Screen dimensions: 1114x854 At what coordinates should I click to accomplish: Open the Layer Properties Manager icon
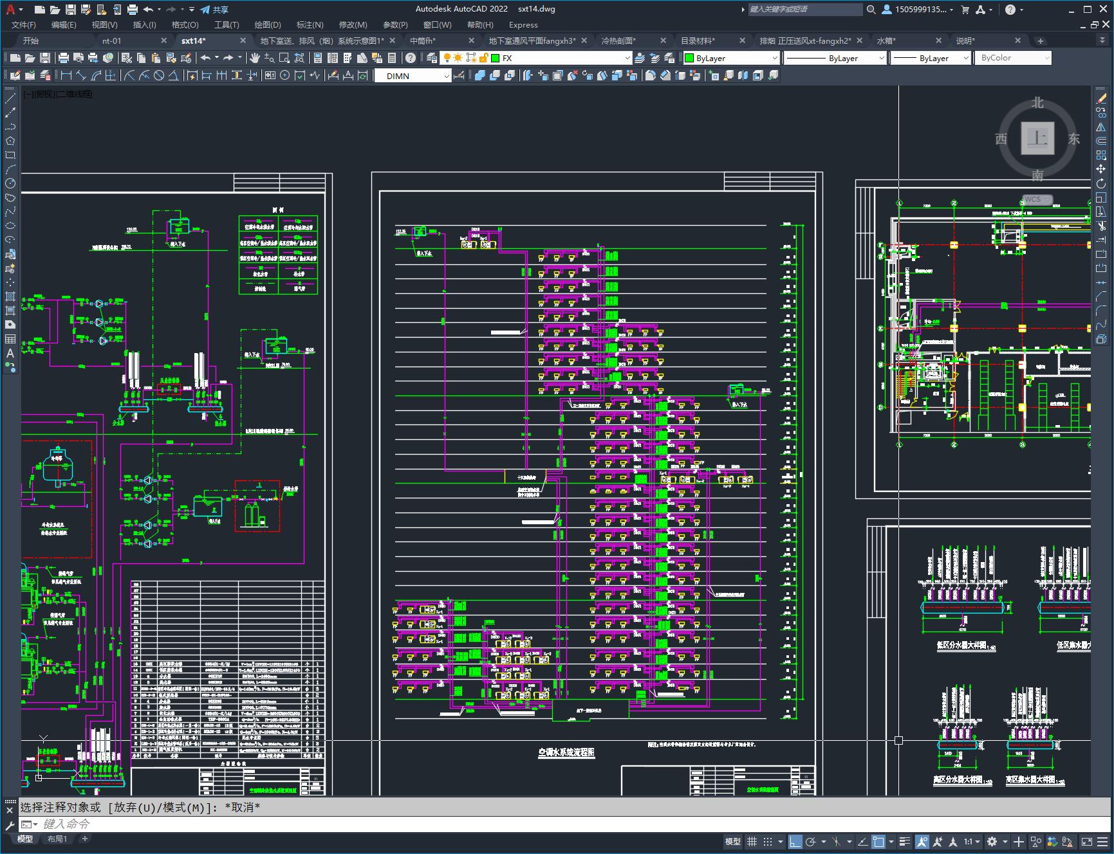pos(432,58)
